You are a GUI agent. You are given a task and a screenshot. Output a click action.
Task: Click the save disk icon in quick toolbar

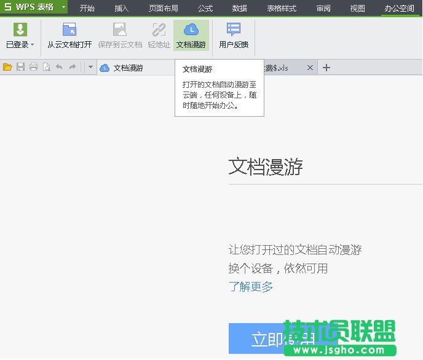pyautogui.click(x=20, y=68)
